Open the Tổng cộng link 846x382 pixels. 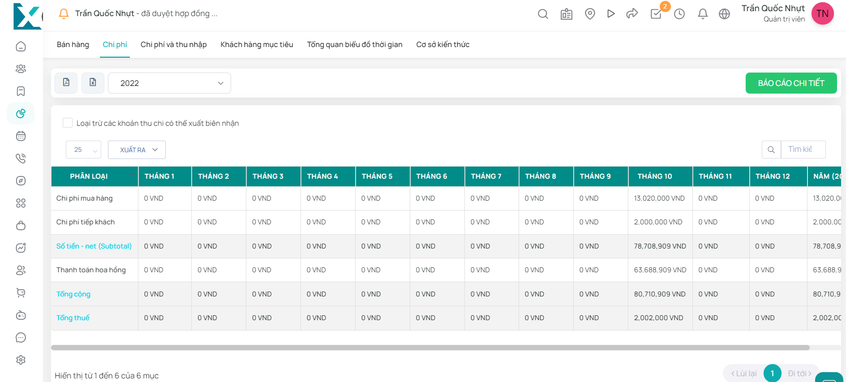point(73,294)
